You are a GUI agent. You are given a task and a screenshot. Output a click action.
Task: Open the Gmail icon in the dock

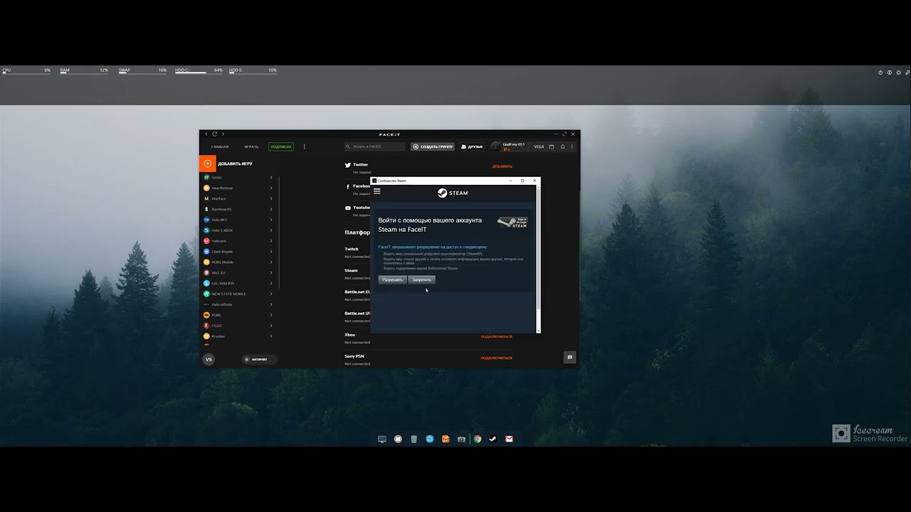coord(509,439)
